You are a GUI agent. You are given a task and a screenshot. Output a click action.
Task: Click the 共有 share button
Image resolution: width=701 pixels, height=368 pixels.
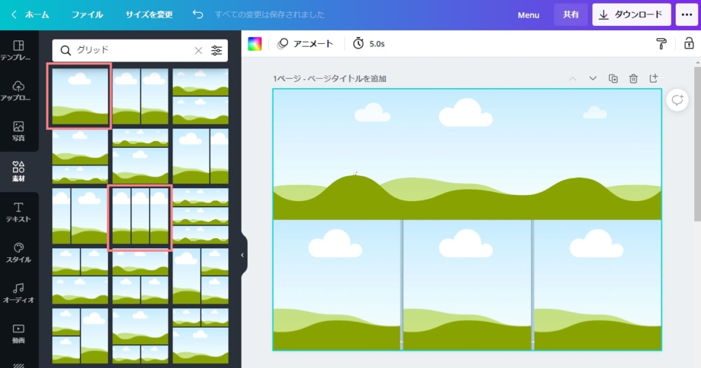click(570, 14)
